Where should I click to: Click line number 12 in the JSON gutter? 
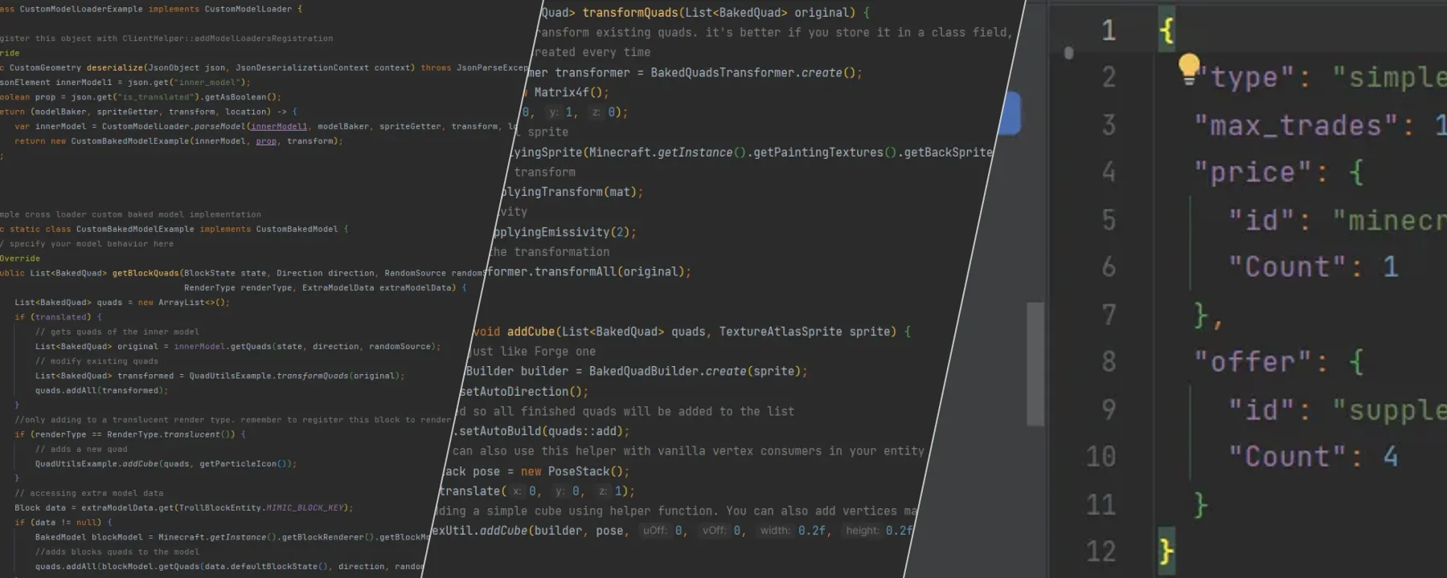click(x=1101, y=552)
